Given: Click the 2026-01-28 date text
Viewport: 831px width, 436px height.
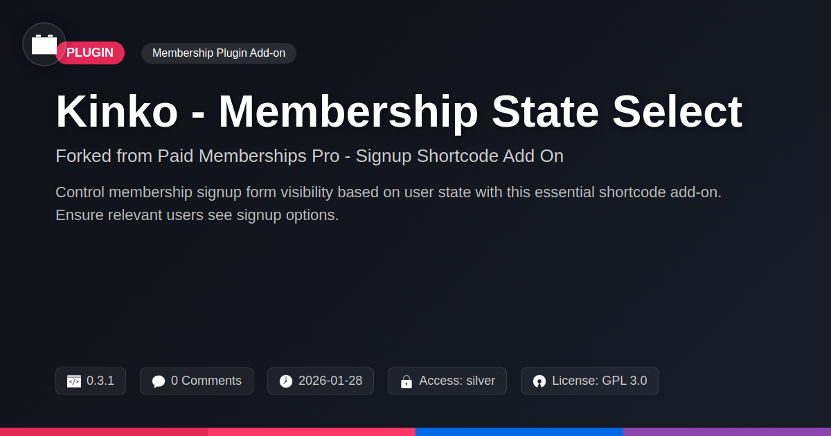Looking at the screenshot, I should click(330, 381).
